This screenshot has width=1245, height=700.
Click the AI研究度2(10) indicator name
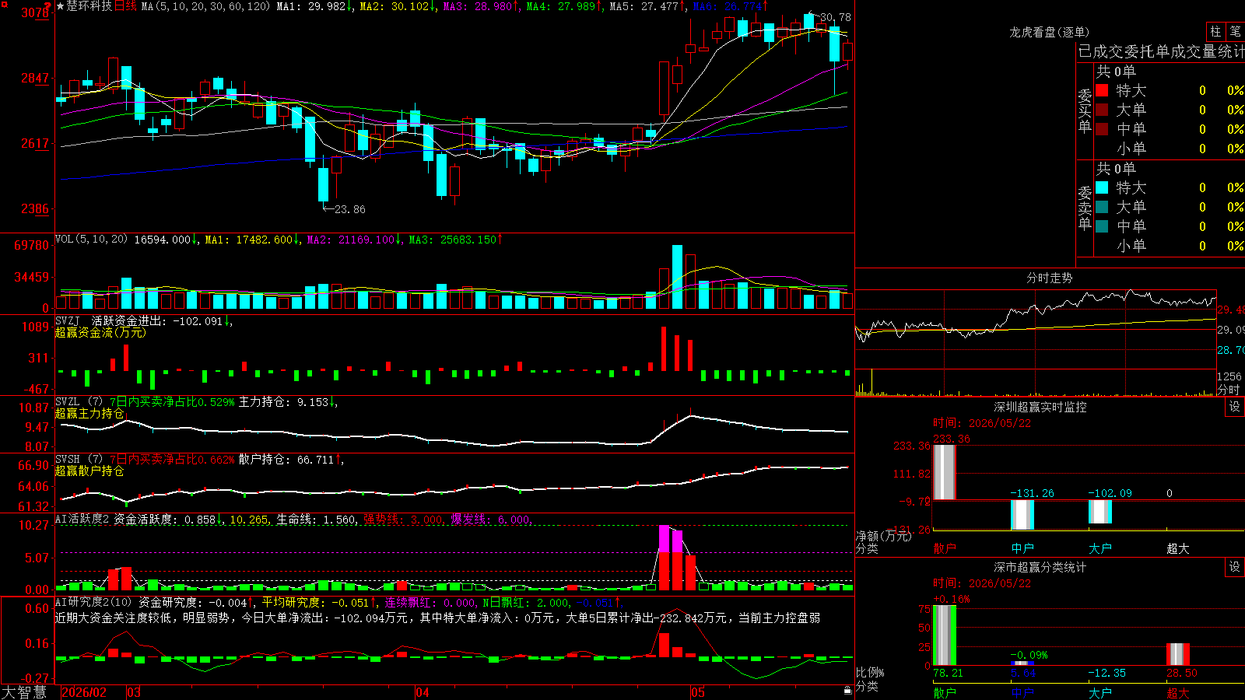(93, 602)
